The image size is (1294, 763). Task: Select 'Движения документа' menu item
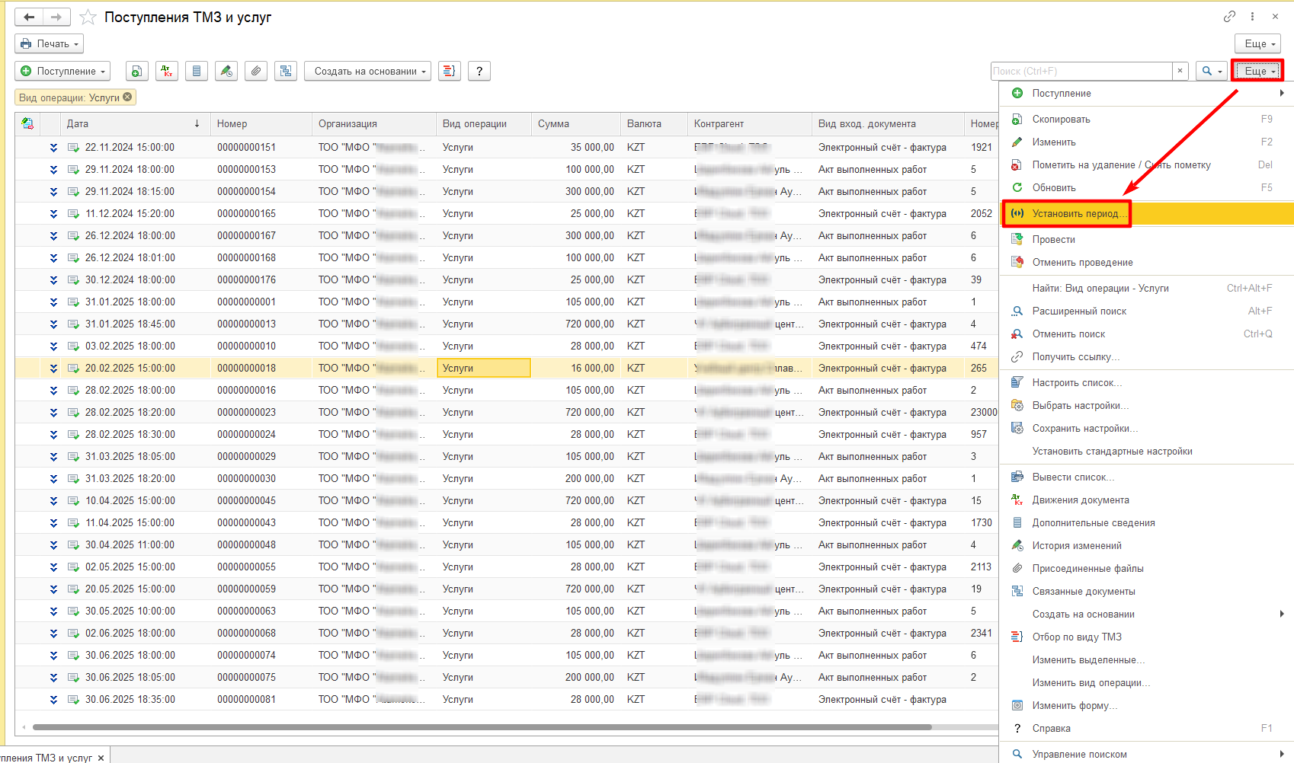pos(1146,500)
